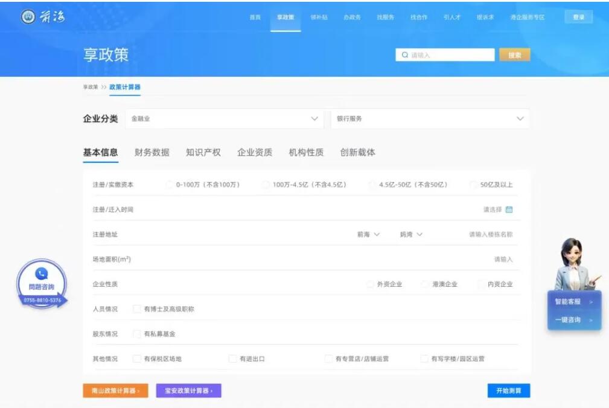Viewport: 609px width, 408px height.
Task: Click the 开始测算 button
Action: [508, 390]
